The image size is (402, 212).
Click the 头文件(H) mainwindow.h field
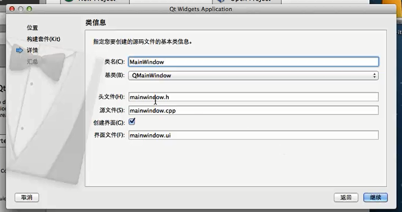[x=253, y=97]
